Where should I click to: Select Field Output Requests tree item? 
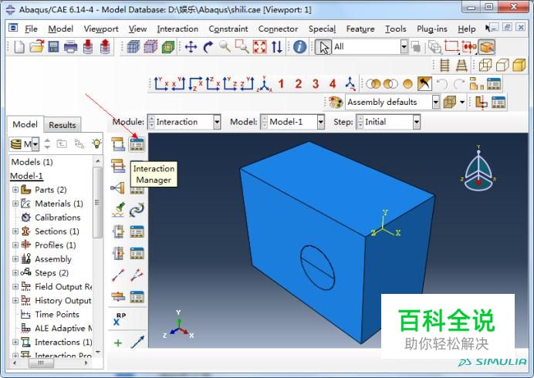click(x=63, y=287)
